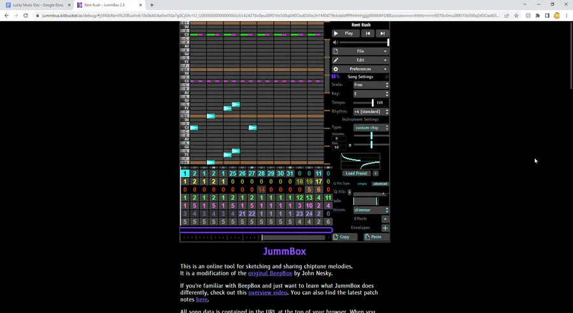
Task: Reload the page
Action: pyautogui.click(x=25, y=16)
